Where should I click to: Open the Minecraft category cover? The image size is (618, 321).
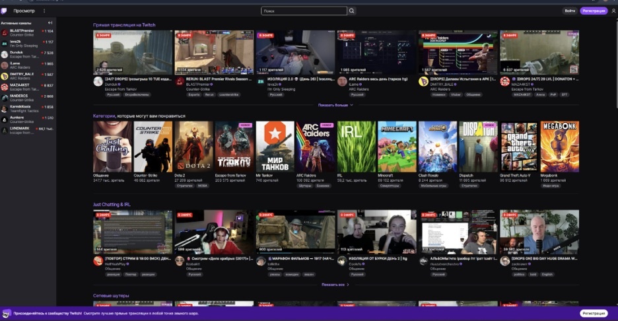pyautogui.click(x=397, y=147)
